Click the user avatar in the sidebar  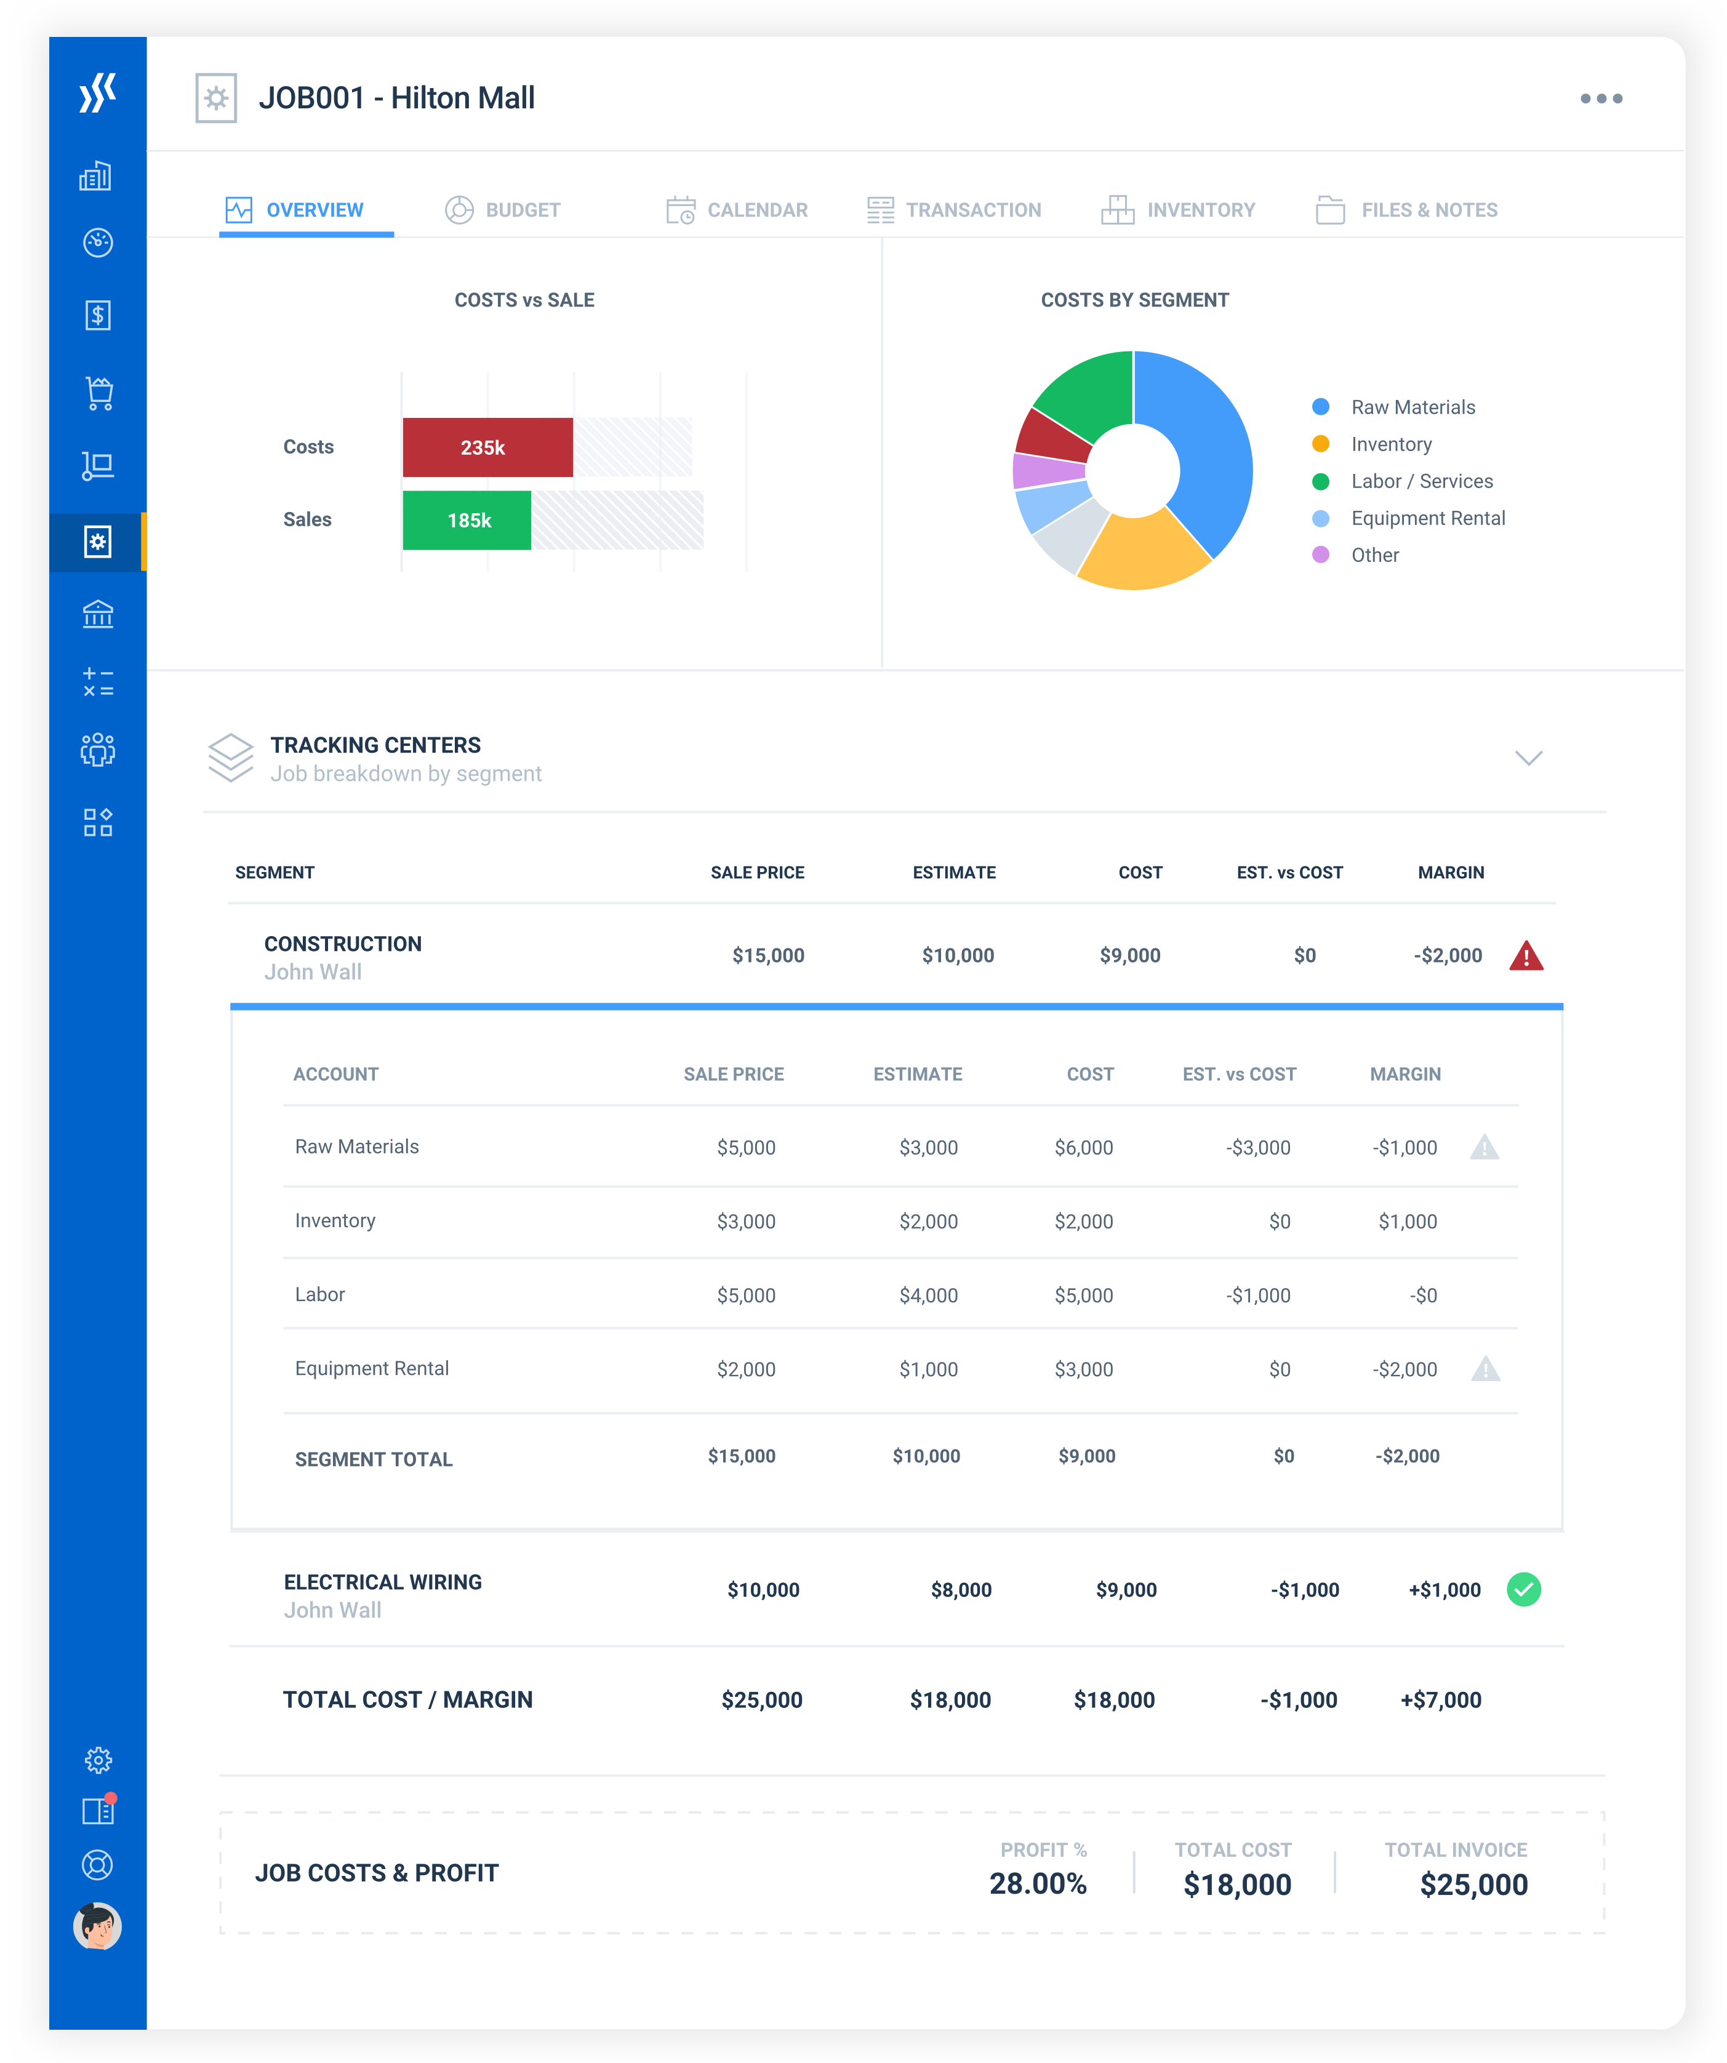tap(97, 1926)
